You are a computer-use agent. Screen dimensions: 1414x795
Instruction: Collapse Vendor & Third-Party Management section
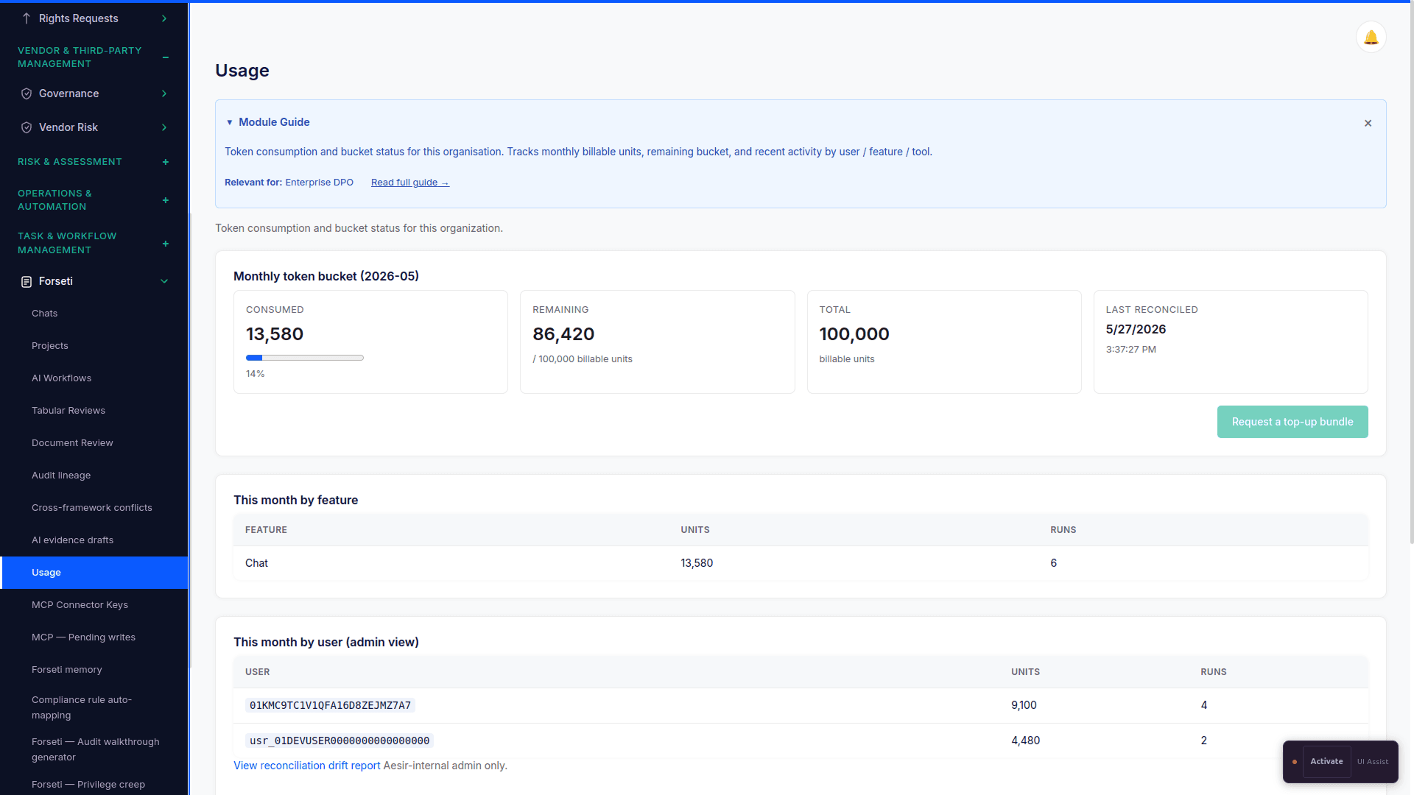click(x=166, y=57)
